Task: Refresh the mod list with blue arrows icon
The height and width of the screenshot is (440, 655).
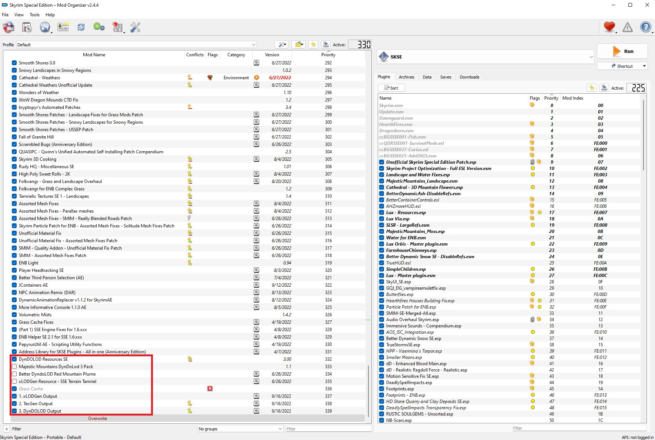Action: (x=81, y=27)
